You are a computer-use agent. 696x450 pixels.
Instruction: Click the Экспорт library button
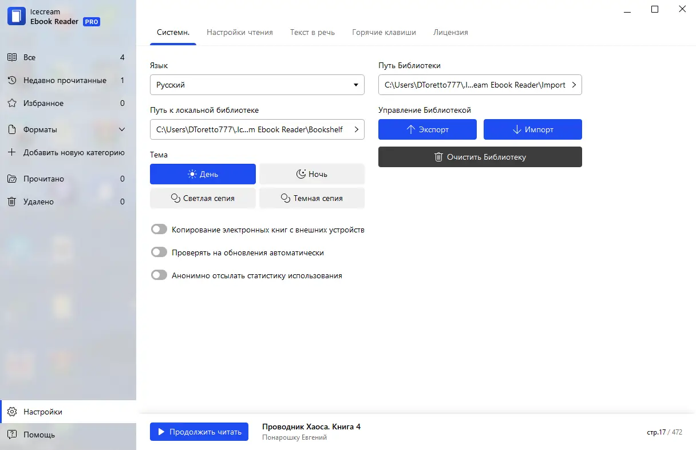pos(428,129)
